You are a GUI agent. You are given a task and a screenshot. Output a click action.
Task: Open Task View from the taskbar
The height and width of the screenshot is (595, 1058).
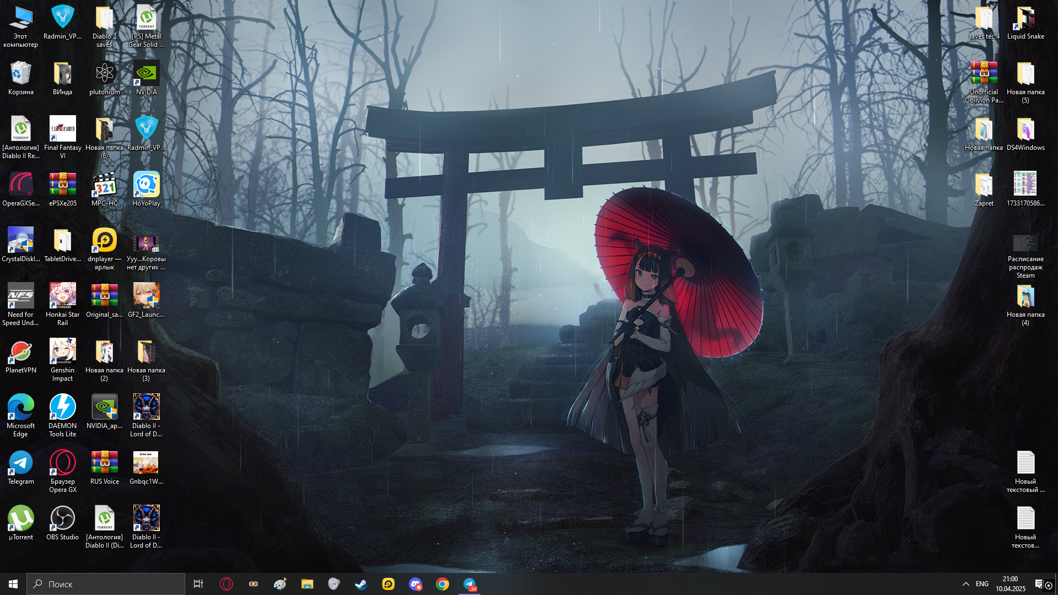198,584
